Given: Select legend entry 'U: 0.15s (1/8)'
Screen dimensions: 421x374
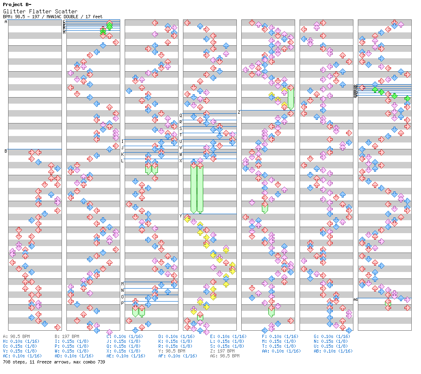Looking at the screenshot, I should point(331,346).
